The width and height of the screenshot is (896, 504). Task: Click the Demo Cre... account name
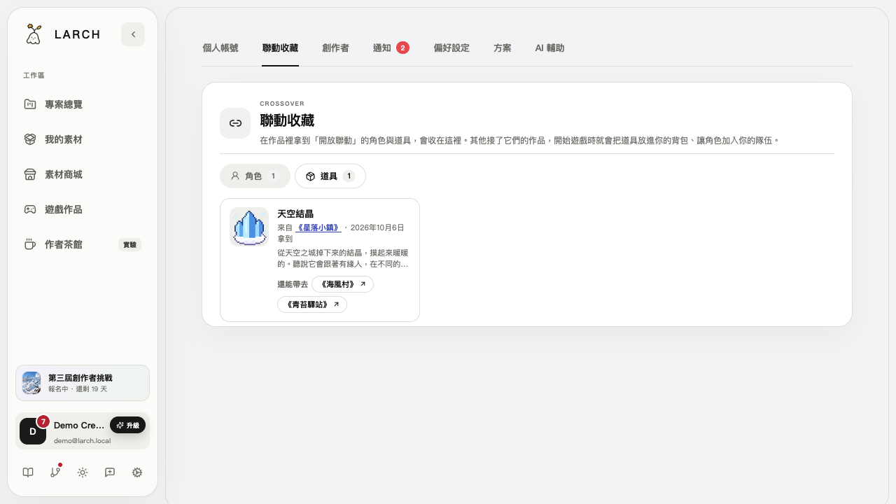pyautogui.click(x=79, y=426)
